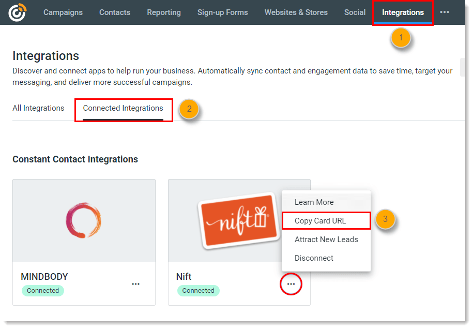The image size is (473, 329).
Task: Click the Constant Contact Integrations heading
Action: (x=75, y=159)
